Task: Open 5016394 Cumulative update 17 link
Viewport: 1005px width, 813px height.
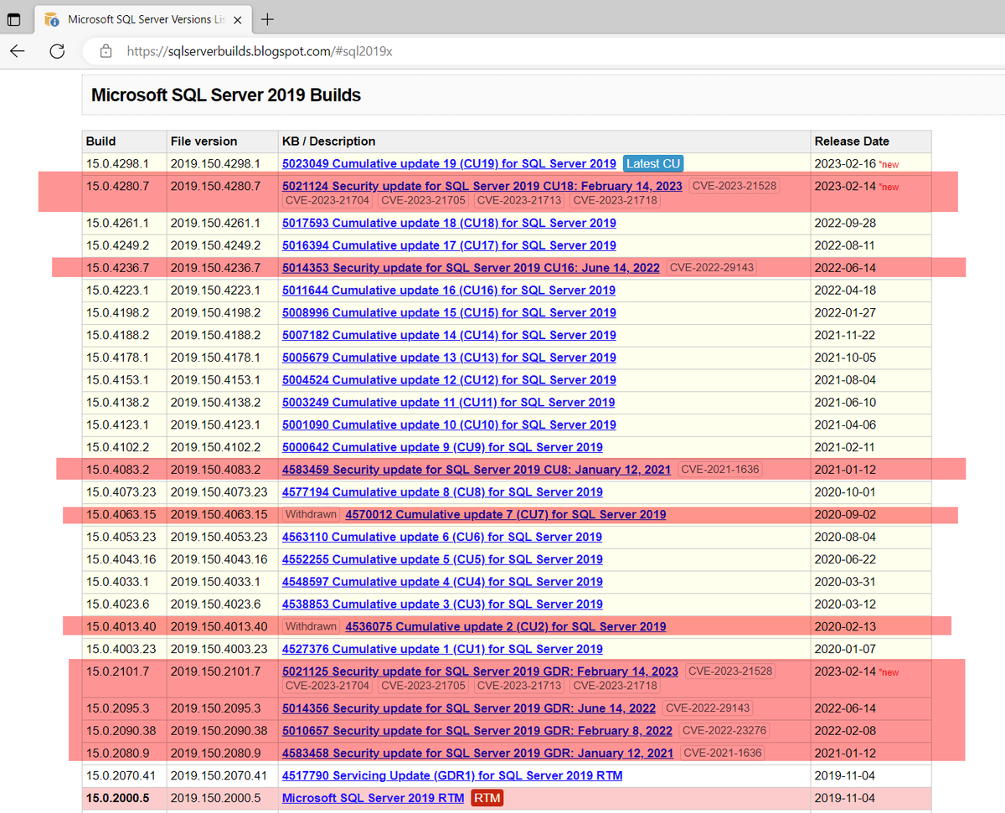Action: click(x=449, y=245)
